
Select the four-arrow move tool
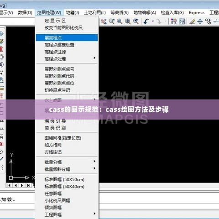pyautogui.click(x=200, y=21)
